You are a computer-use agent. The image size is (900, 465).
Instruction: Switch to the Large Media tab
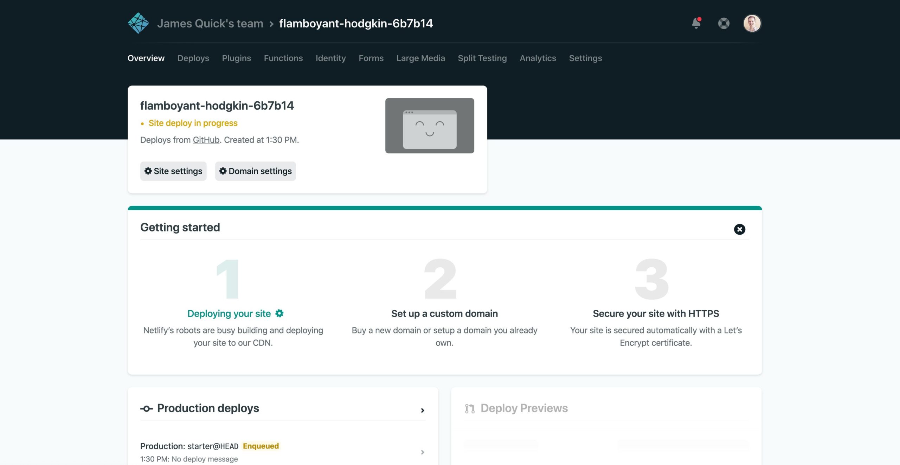(x=420, y=58)
